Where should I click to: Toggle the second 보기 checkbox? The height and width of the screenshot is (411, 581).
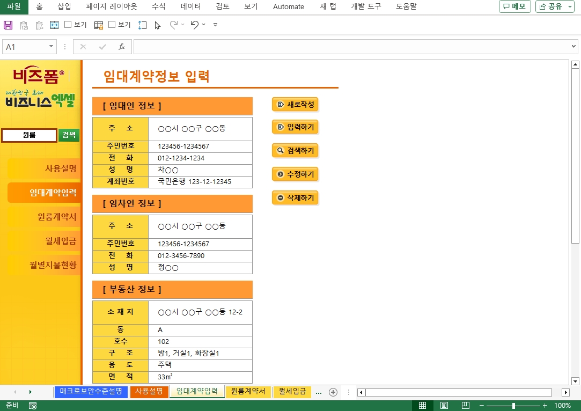coord(112,25)
